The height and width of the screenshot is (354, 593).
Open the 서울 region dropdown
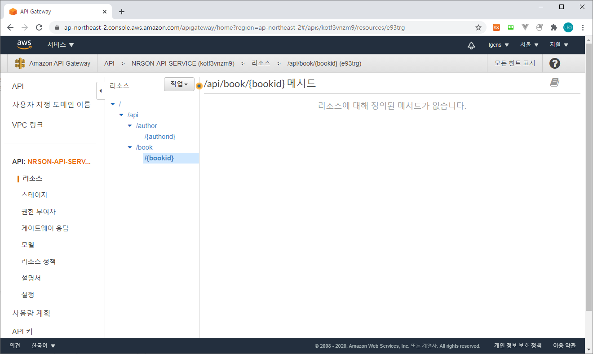coord(529,45)
